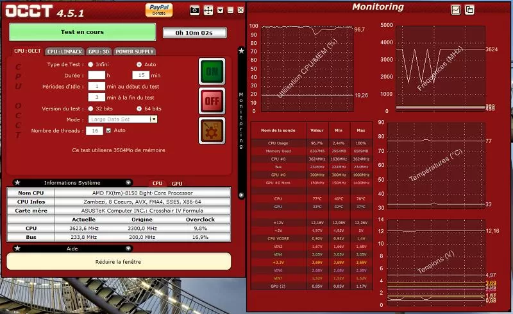The height and width of the screenshot is (314, 513).
Task: Click the Nom de la sonde column header
Action: pyautogui.click(x=278, y=130)
